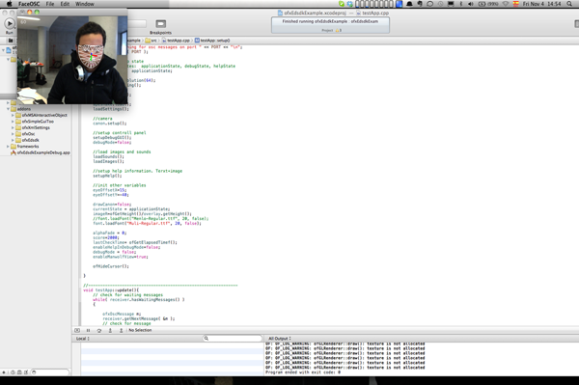Image resolution: width=579 pixels, height=385 pixels.
Task: Expand the ofxOsc folder
Action: coord(13,134)
